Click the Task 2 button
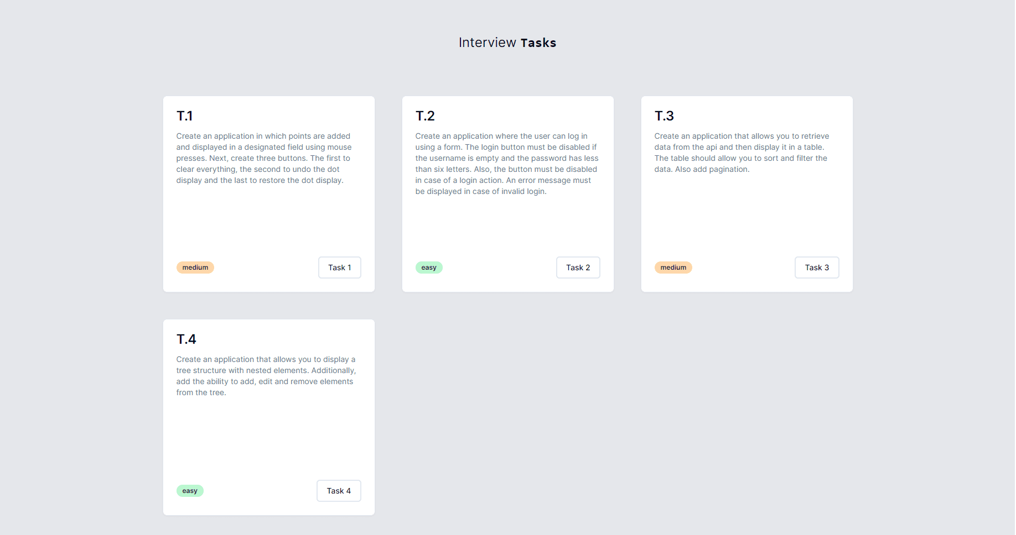Image resolution: width=1016 pixels, height=535 pixels. click(578, 267)
